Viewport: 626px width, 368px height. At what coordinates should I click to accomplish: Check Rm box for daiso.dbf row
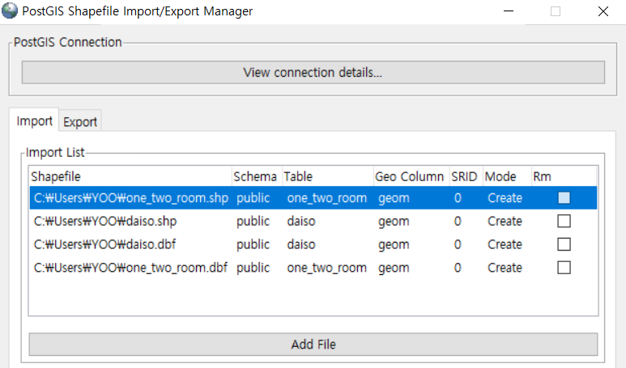[564, 244]
